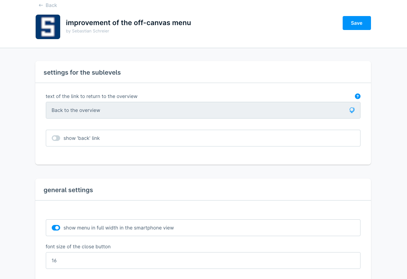Screen dimensions: 407x279
Task: Click the author name 'by Sebastian Schreier'
Action: [87, 31]
